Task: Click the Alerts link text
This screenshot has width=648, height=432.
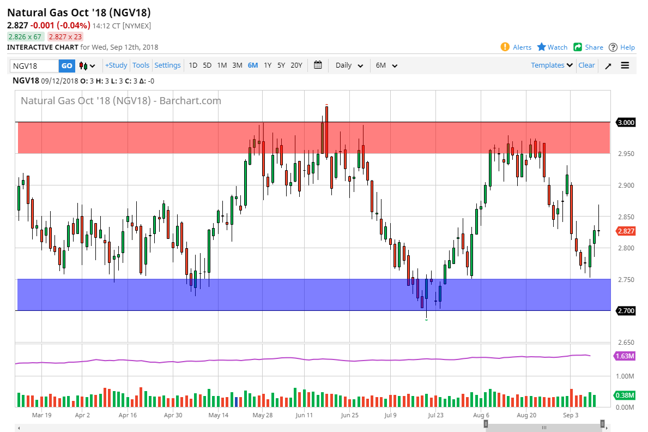Action: [x=522, y=47]
